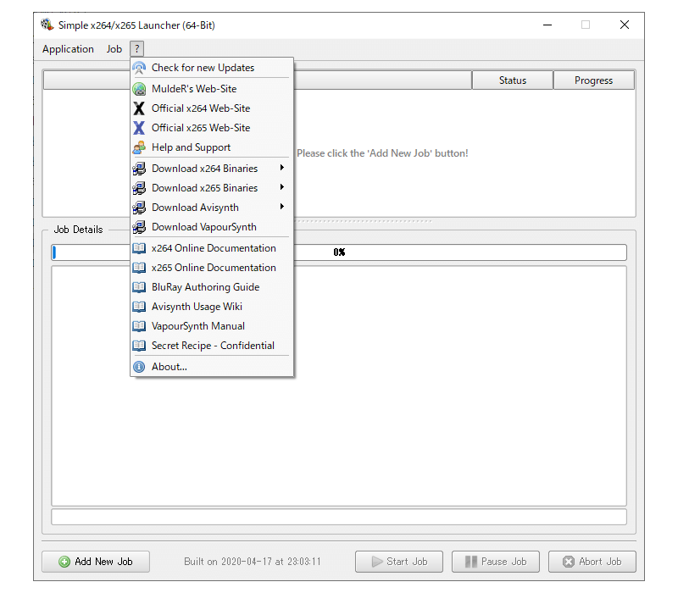678x593 pixels.
Task: Click the build date text at the bottom
Action: click(x=253, y=562)
